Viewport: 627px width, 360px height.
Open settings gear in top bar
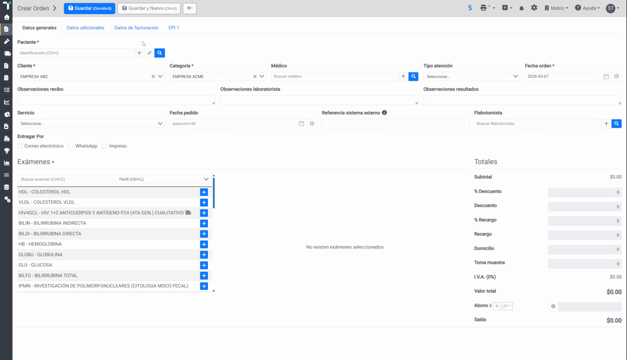point(534,8)
